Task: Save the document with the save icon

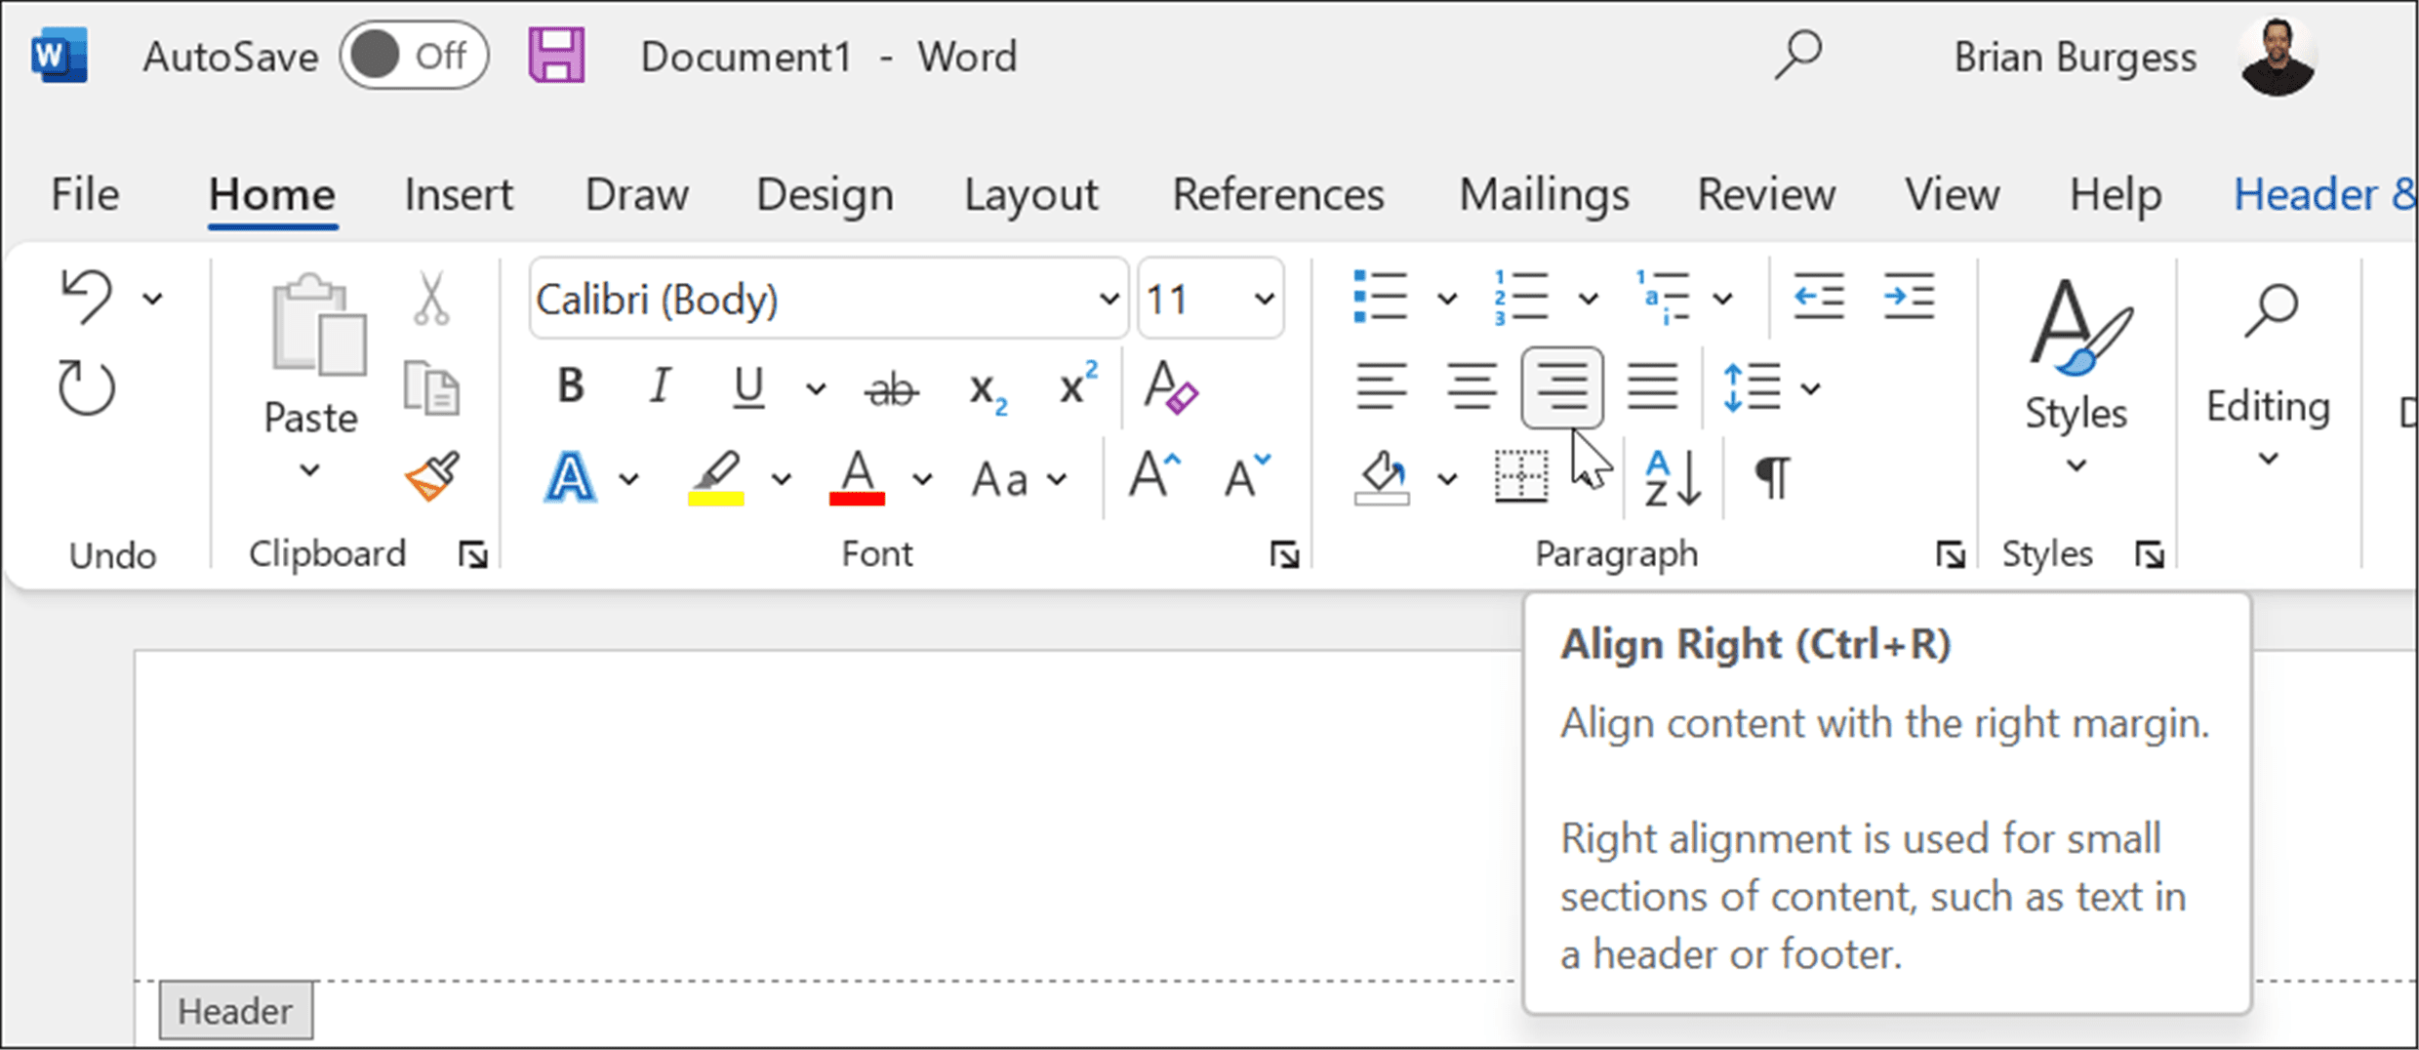Action: tap(556, 55)
